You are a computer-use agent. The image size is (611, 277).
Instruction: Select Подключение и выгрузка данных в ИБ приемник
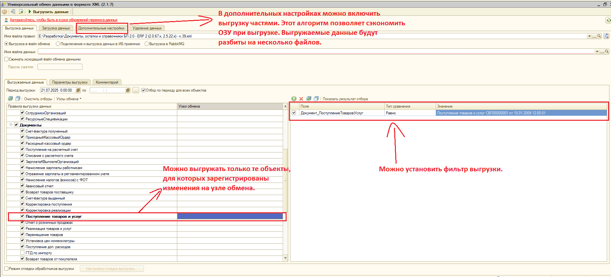pos(58,44)
